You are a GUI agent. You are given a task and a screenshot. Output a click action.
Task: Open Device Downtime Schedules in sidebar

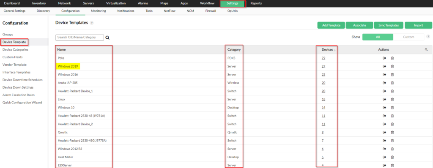(22, 80)
